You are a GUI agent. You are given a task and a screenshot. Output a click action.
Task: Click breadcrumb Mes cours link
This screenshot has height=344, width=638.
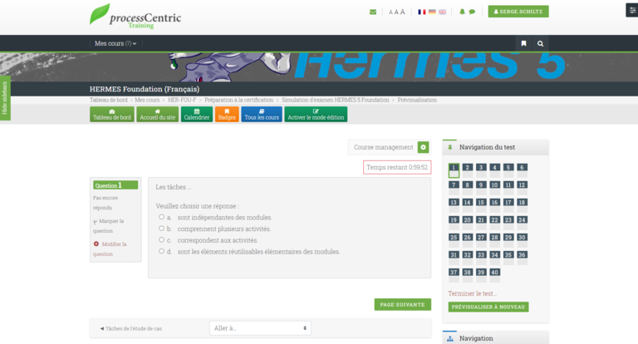pyautogui.click(x=147, y=101)
